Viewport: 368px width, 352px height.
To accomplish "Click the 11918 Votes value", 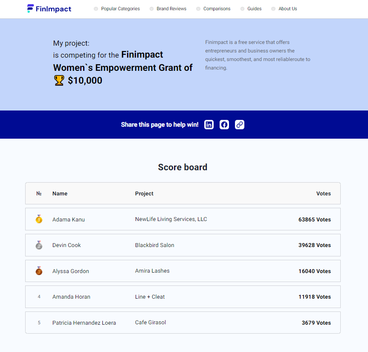I will pyautogui.click(x=315, y=297).
